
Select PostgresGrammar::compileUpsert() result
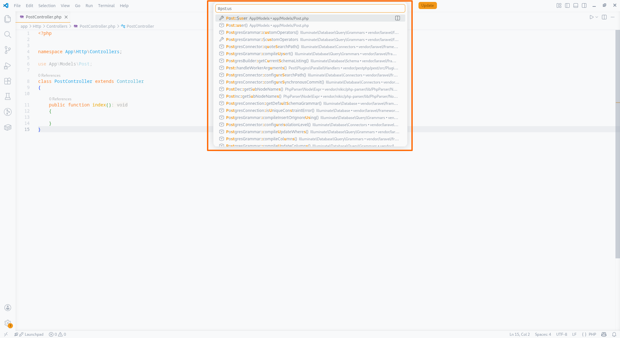310,54
